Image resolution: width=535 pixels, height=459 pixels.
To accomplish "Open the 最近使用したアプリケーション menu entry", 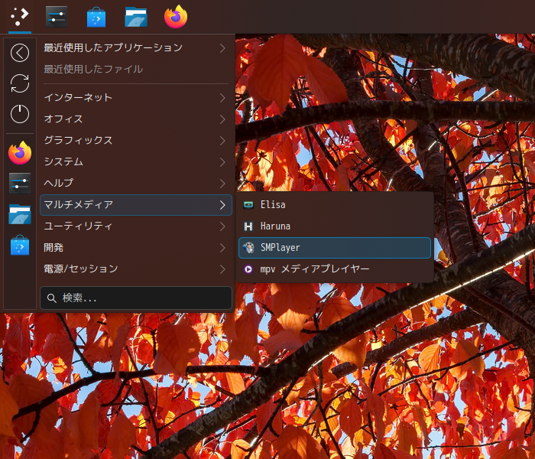I will click(136, 47).
